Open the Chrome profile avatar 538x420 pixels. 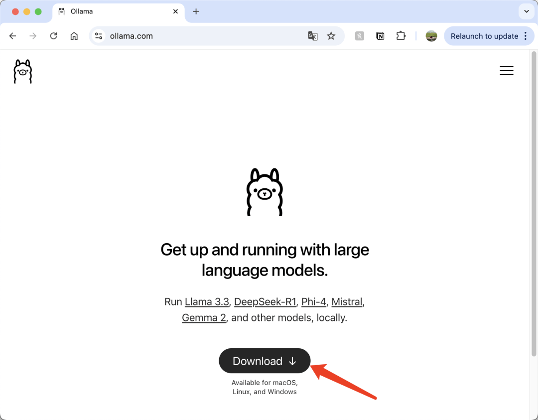(431, 36)
